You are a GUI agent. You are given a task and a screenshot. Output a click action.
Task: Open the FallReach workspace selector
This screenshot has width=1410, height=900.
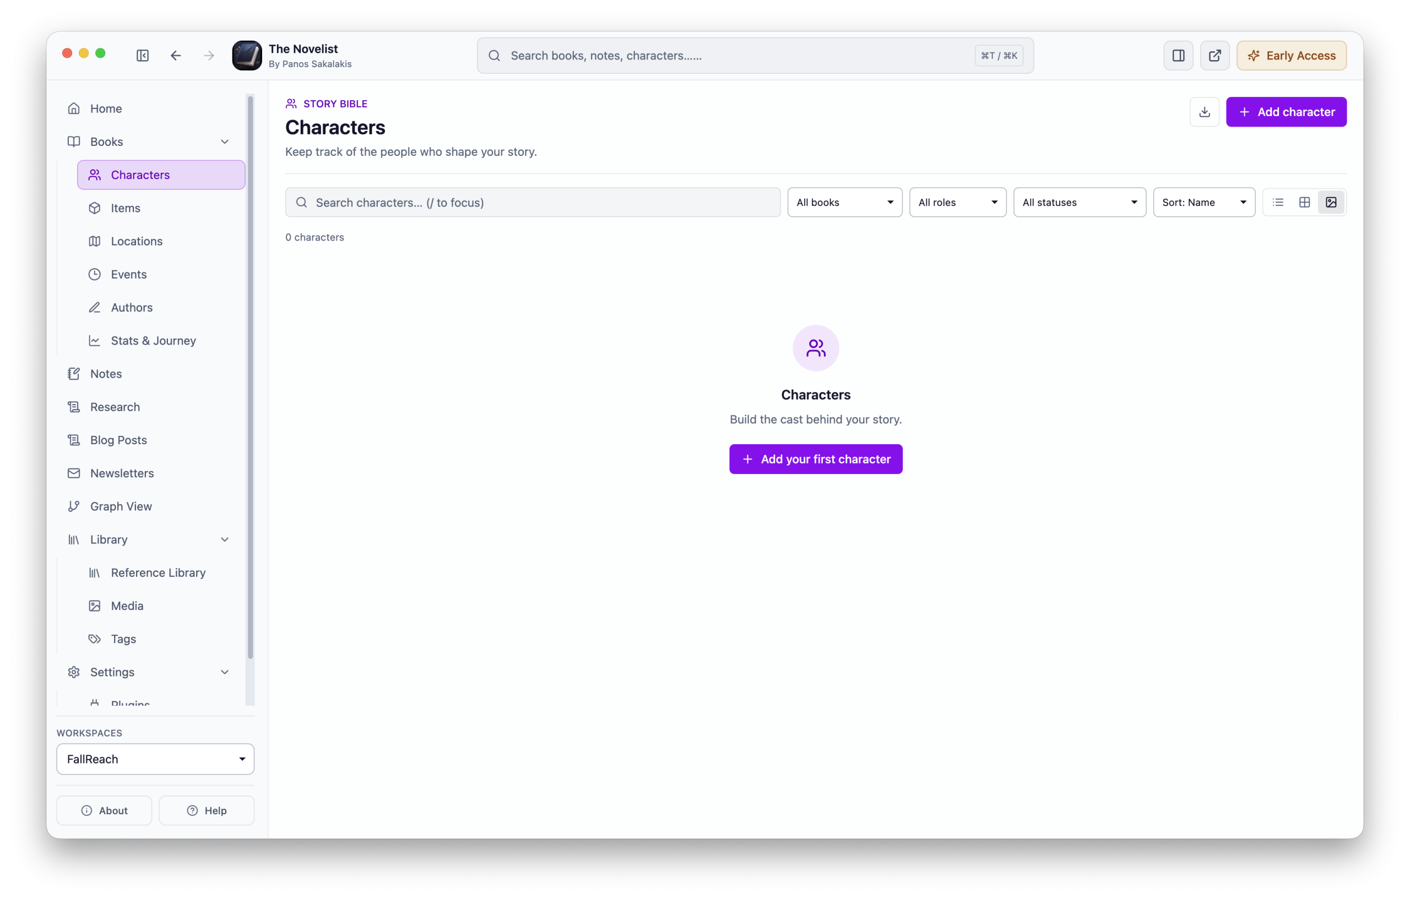coord(155,759)
